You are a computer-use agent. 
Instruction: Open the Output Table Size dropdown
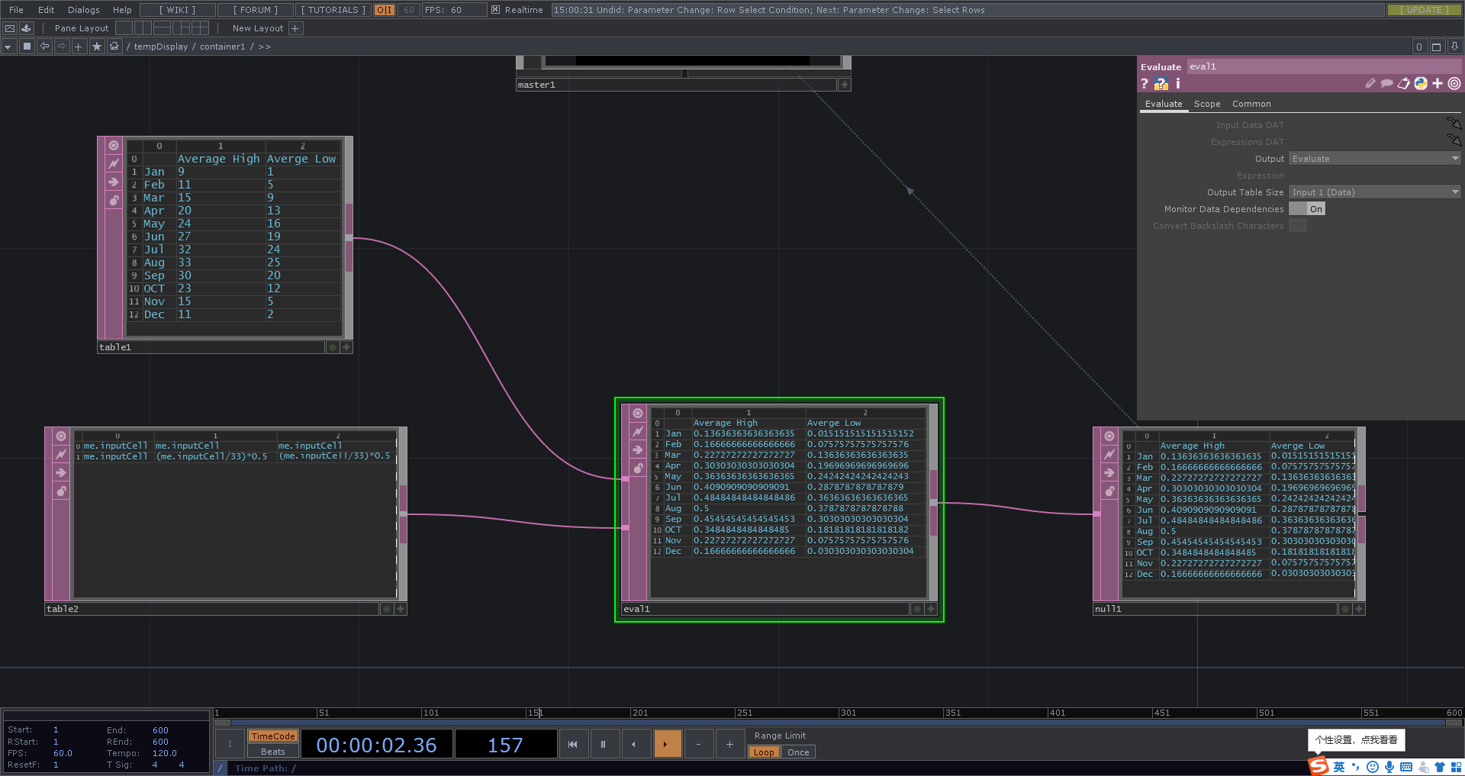1373,192
